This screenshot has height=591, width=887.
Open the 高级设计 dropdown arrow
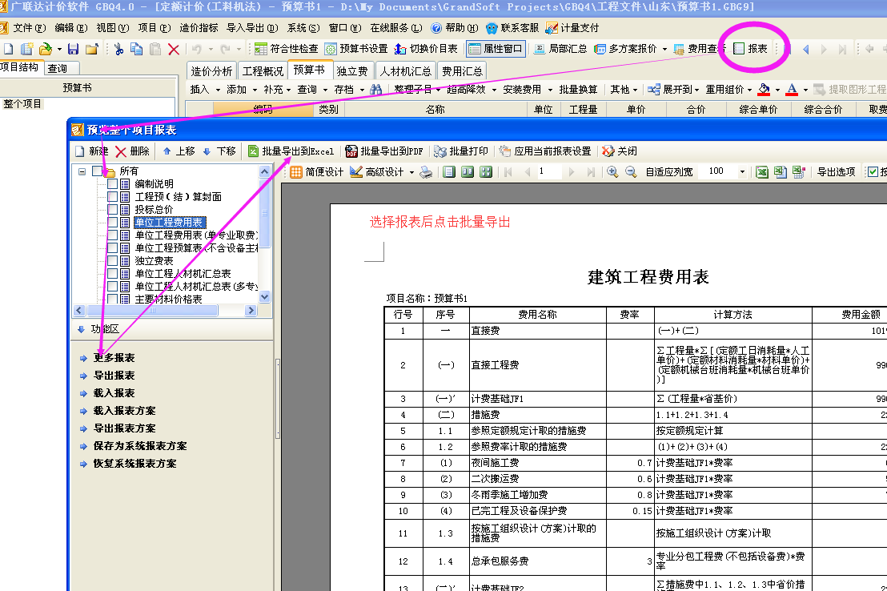[411, 172]
